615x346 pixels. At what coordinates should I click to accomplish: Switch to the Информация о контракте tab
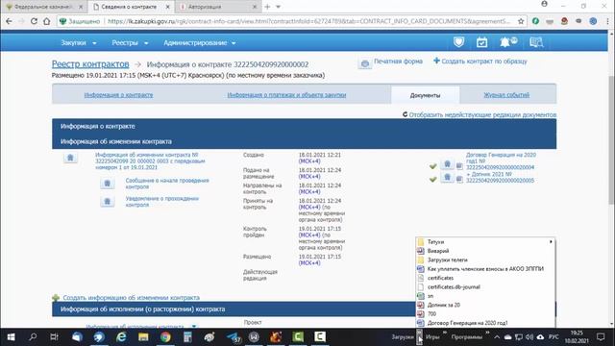(118, 95)
